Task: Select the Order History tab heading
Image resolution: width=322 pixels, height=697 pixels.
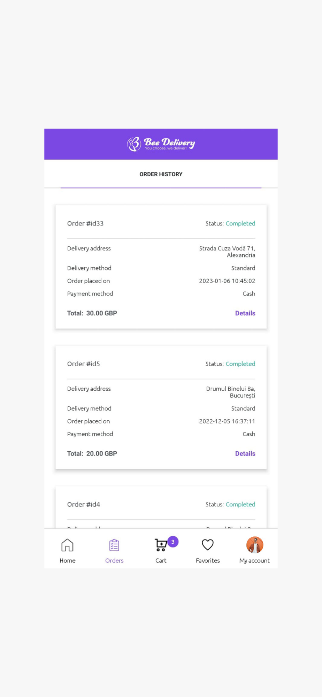Action: point(161,174)
